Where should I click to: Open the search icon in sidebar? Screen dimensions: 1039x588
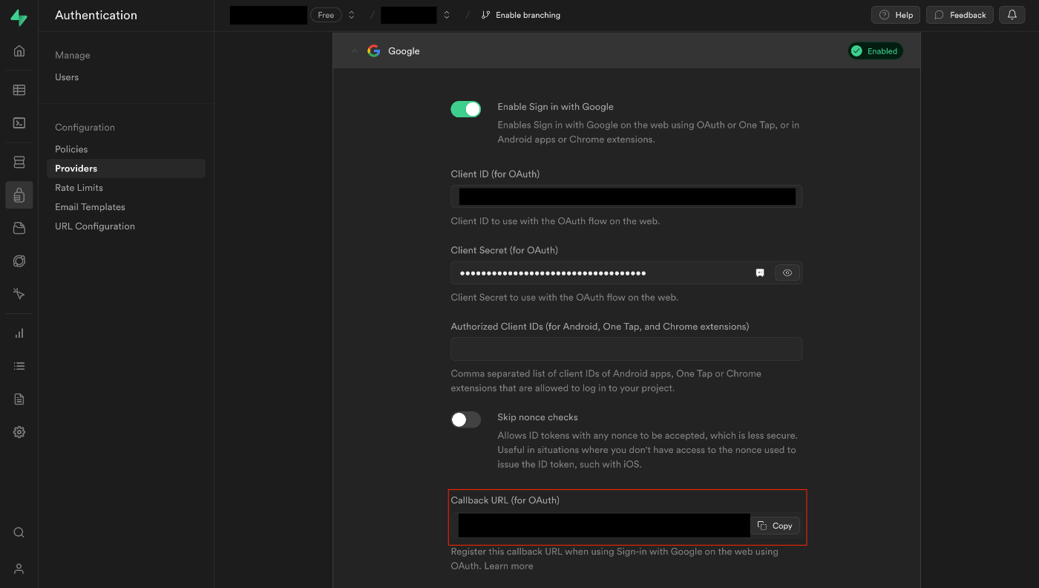coord(19,532)
